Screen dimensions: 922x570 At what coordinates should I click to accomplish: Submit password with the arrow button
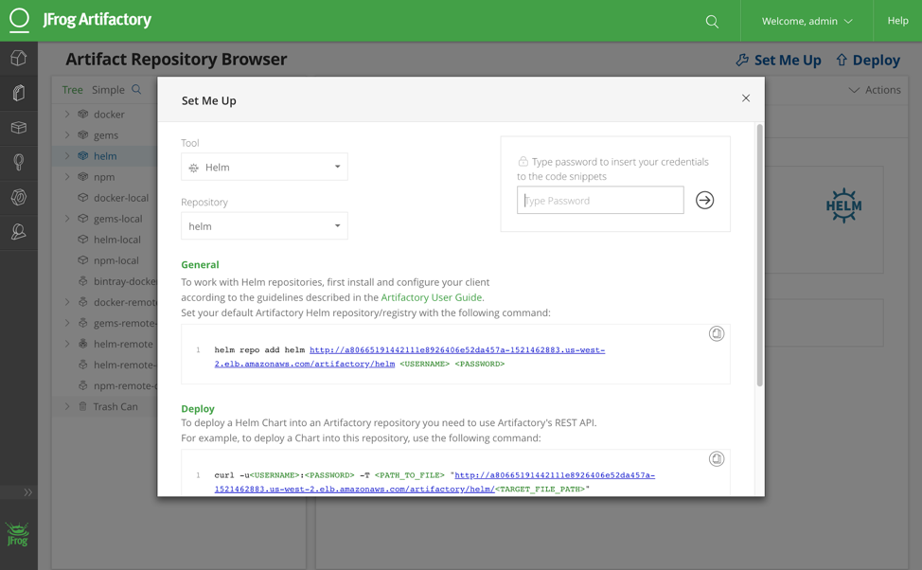(x=704, y=201)
